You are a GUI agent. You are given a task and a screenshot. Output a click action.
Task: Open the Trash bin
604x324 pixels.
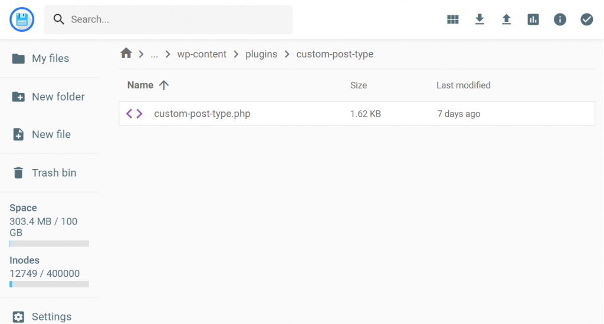(x=54, y=173)
